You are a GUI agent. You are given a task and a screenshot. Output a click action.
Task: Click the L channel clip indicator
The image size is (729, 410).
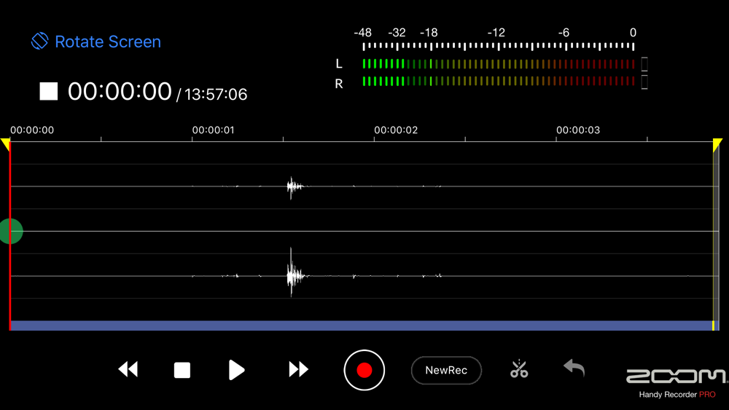point(644,64)
